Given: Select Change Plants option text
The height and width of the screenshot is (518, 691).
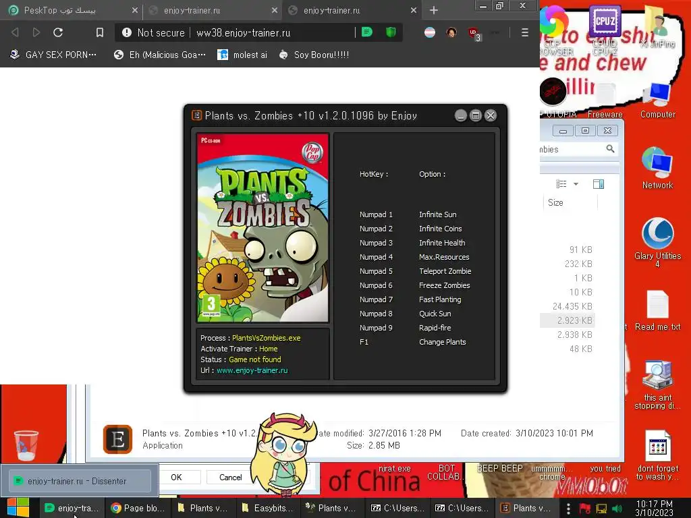Looking at the screenshot, I should click(443, 342).
